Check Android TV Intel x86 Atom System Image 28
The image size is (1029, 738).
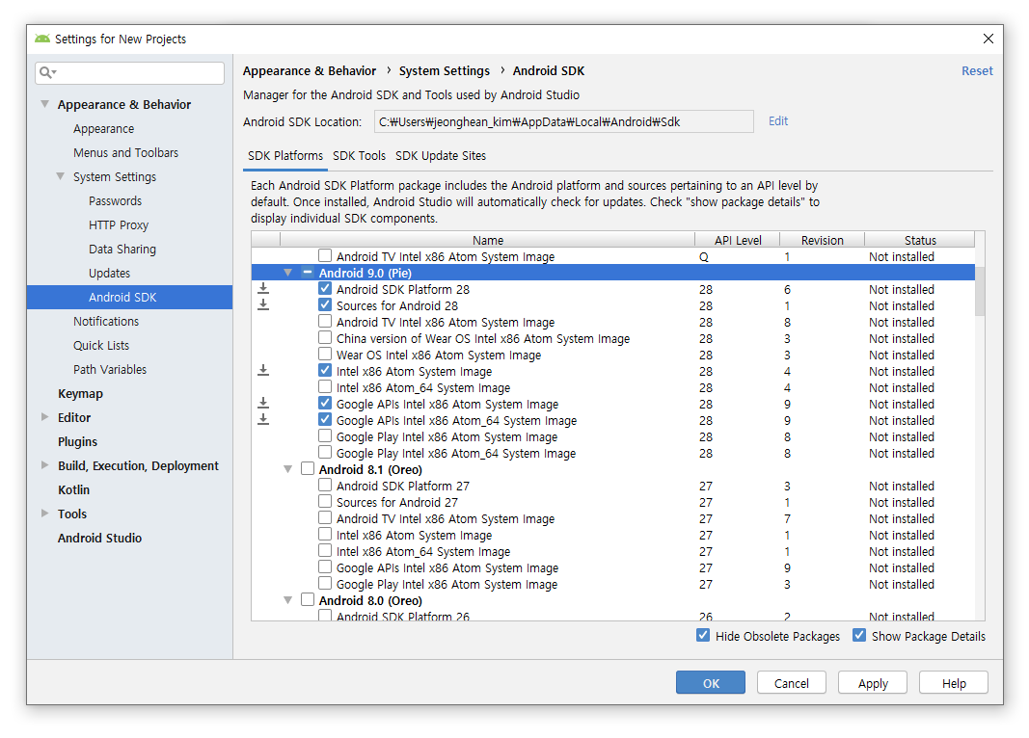tap(325, 321)
